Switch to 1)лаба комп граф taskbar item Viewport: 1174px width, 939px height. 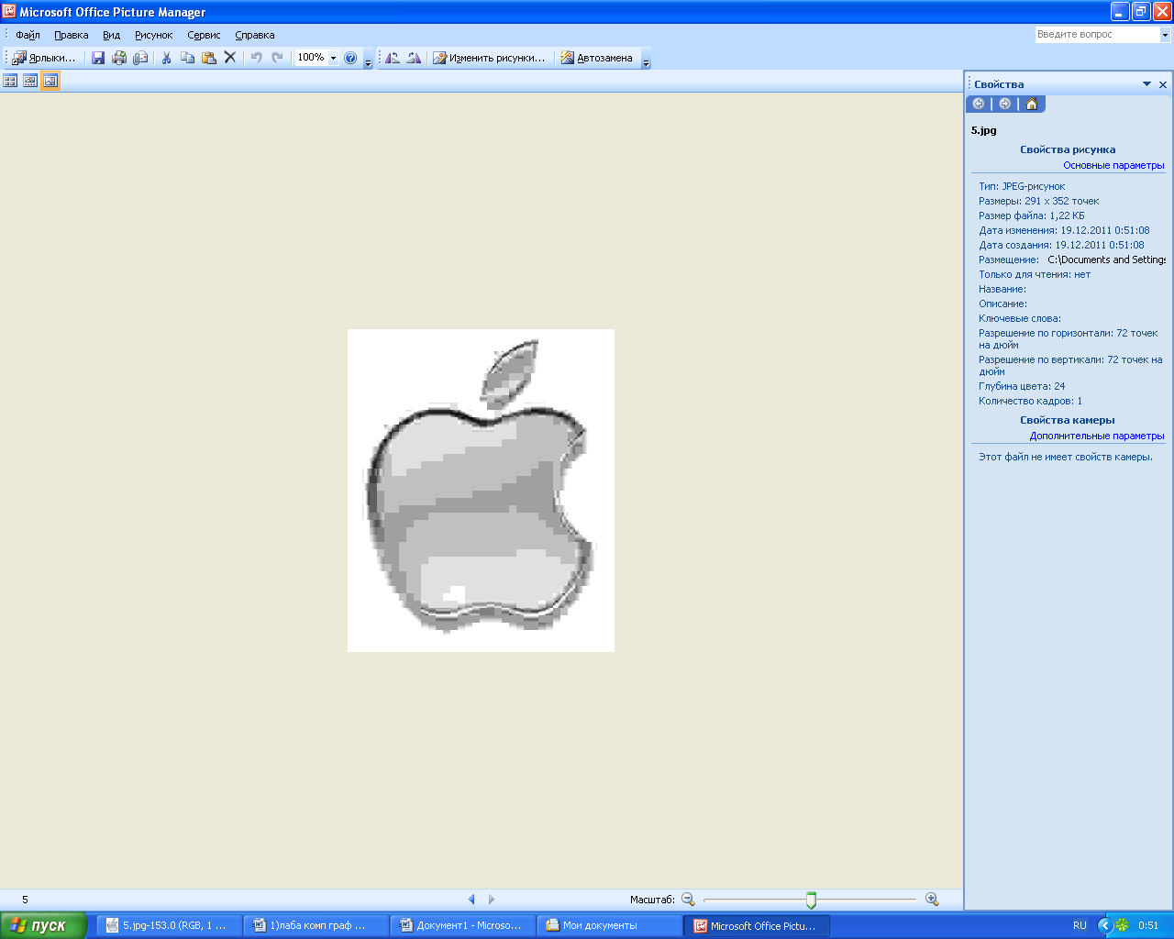[x=316, y=926]
